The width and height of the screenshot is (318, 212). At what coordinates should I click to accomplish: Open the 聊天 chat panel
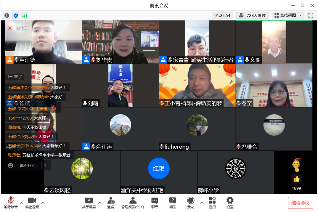pos(155,203)
